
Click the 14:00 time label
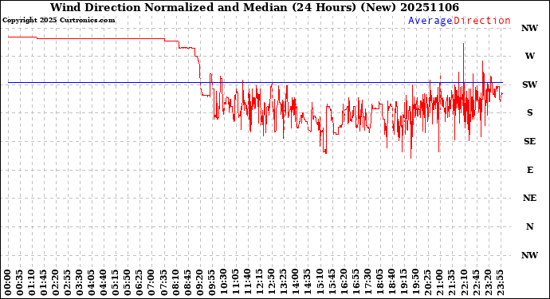click(296, 283)
